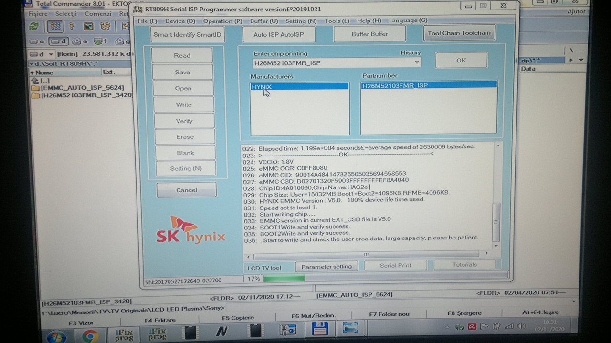Switch to network drive f button
This screenshot has height=343, width=611.
point(101,41)
